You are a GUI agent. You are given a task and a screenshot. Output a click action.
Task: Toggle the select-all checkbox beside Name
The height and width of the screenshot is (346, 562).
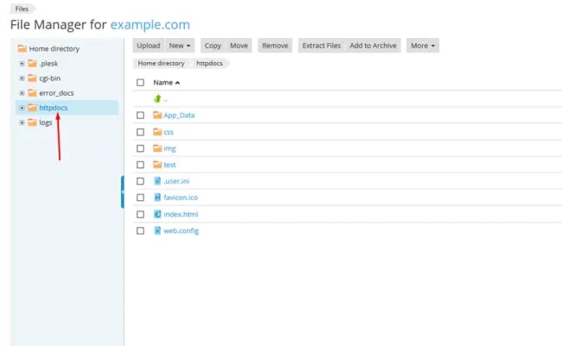pos(140,83)
